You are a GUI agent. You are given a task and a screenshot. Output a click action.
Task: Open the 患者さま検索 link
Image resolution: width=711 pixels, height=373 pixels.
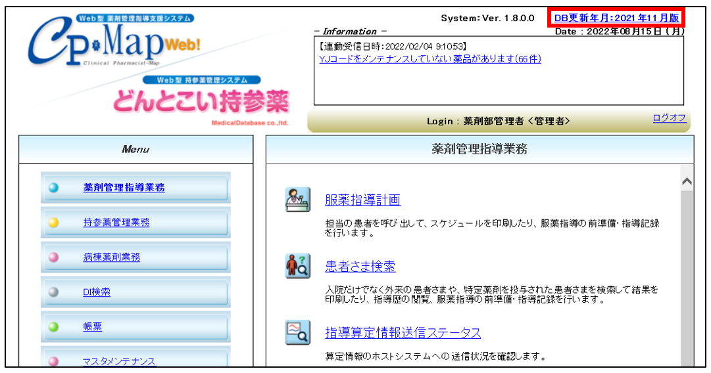(x=360, y=267)
